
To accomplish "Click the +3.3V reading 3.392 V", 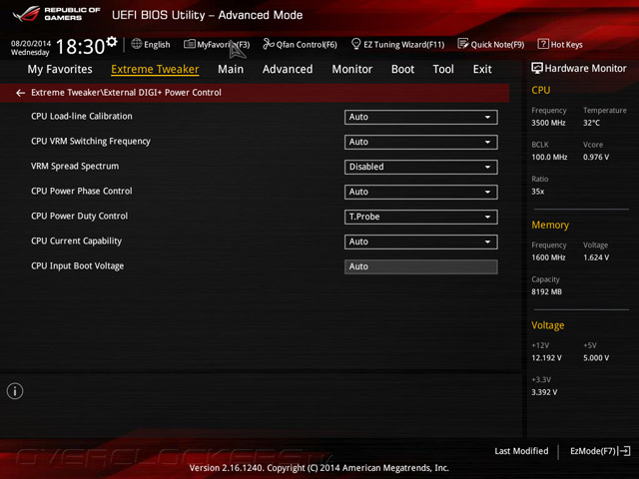I will coord(544,392).
